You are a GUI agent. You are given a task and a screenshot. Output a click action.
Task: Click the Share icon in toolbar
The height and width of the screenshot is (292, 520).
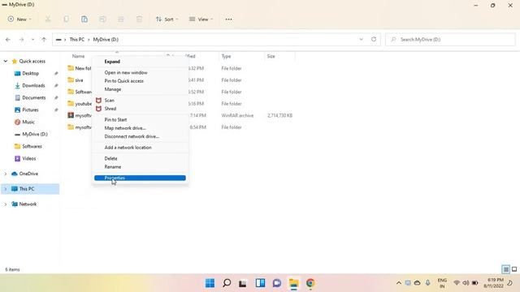[x=121, y=19]
